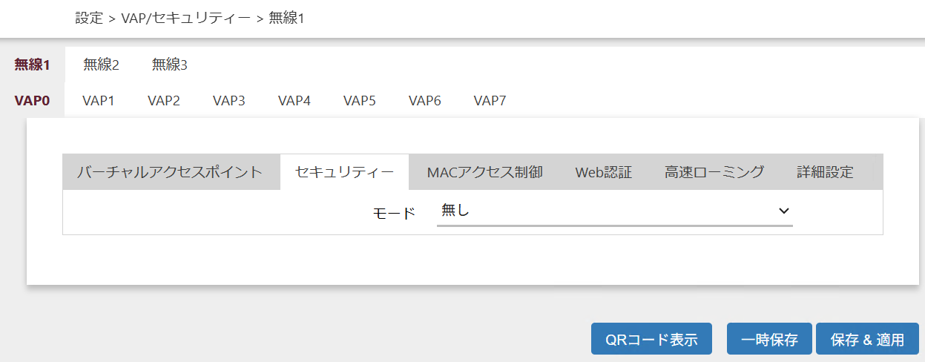Click the モード field label

coord(394,213)
